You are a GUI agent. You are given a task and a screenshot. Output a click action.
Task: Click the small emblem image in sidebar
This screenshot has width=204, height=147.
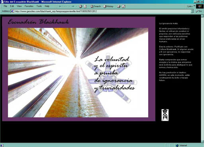(165, 115)
